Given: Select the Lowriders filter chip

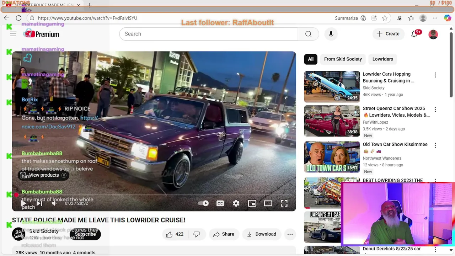Looking at the screenshot, I should click(383, 59).
